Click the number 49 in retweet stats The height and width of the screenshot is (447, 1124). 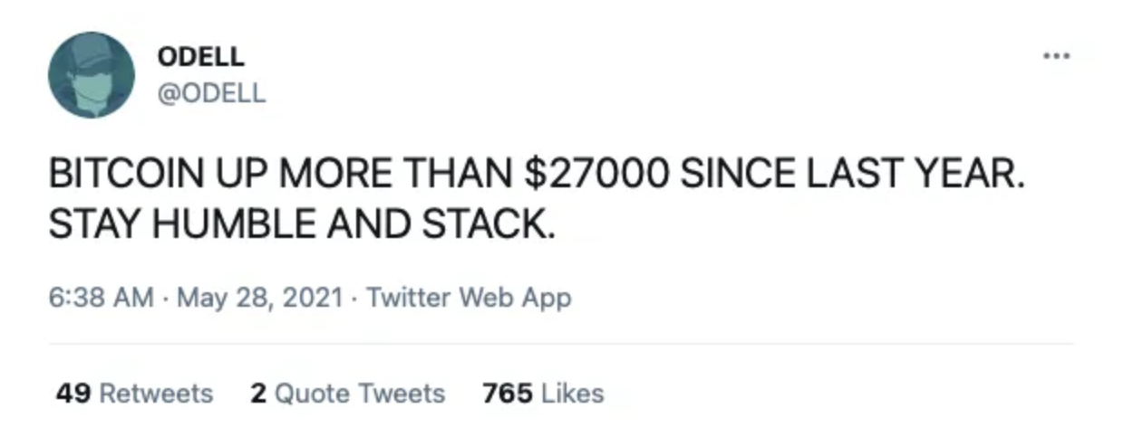72,394
